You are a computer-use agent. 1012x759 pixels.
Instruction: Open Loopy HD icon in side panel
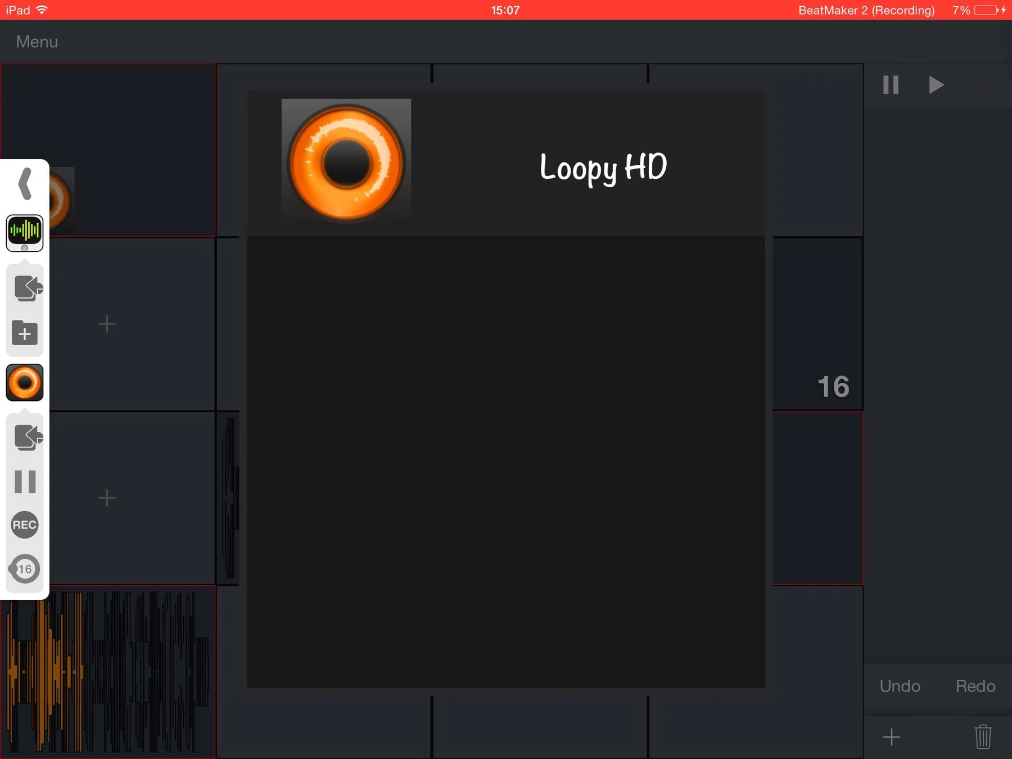pyautogui.click(x=25, y=382)
